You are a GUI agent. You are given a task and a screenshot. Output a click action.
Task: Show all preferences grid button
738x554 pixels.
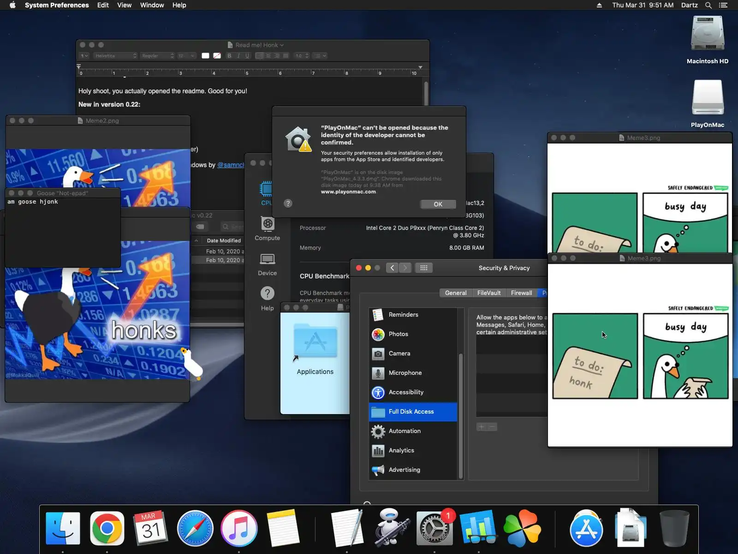click(x=424, y=268)
